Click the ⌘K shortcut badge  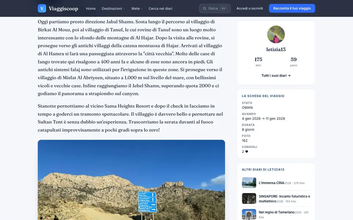click(x=223, y=8)
